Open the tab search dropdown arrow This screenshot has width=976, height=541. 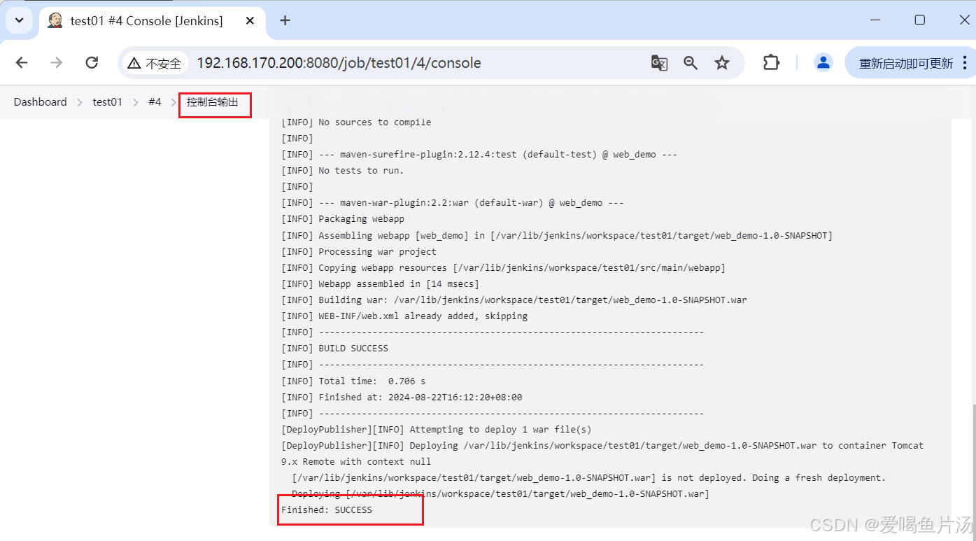[x=20, y=20]
